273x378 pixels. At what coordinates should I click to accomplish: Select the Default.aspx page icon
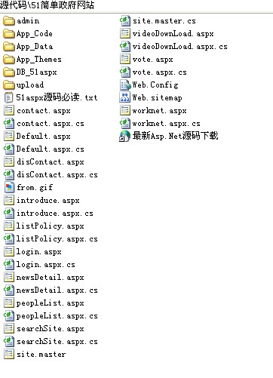(x=9, y=137)
